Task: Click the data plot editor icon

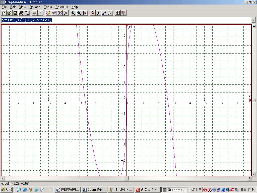Action: [123, 13]
